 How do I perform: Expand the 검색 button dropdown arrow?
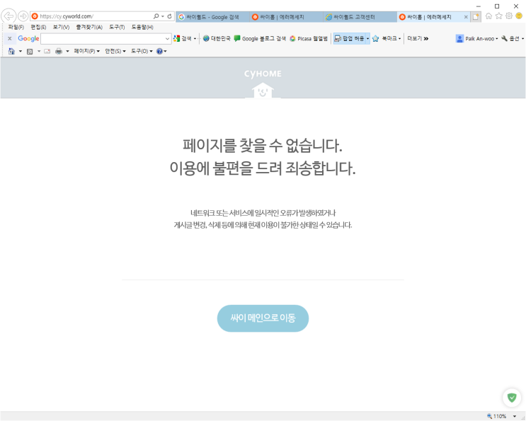(x=195, y=38)
